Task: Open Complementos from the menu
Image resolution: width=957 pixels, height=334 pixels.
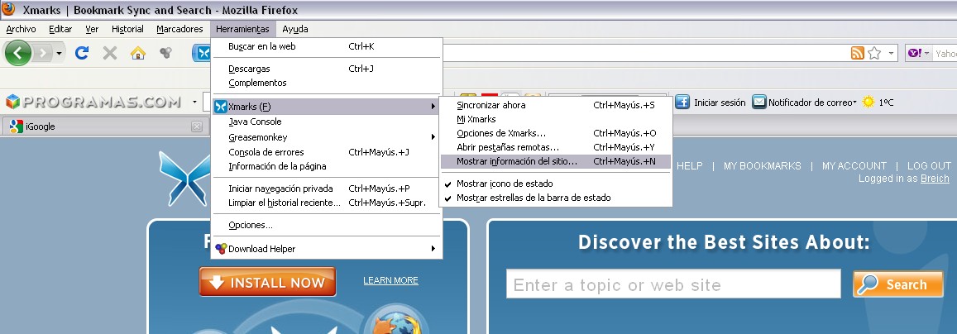Action: pyautogui.click(x=327, y=83)
